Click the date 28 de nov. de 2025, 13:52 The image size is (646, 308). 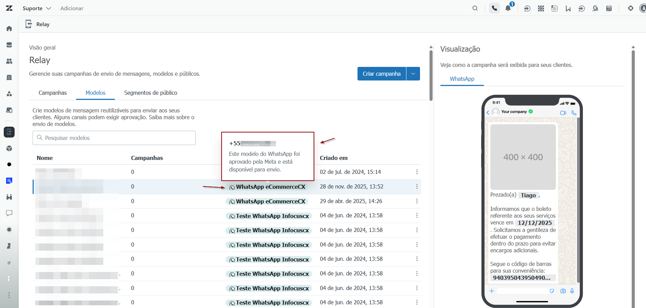click(351, 186)
